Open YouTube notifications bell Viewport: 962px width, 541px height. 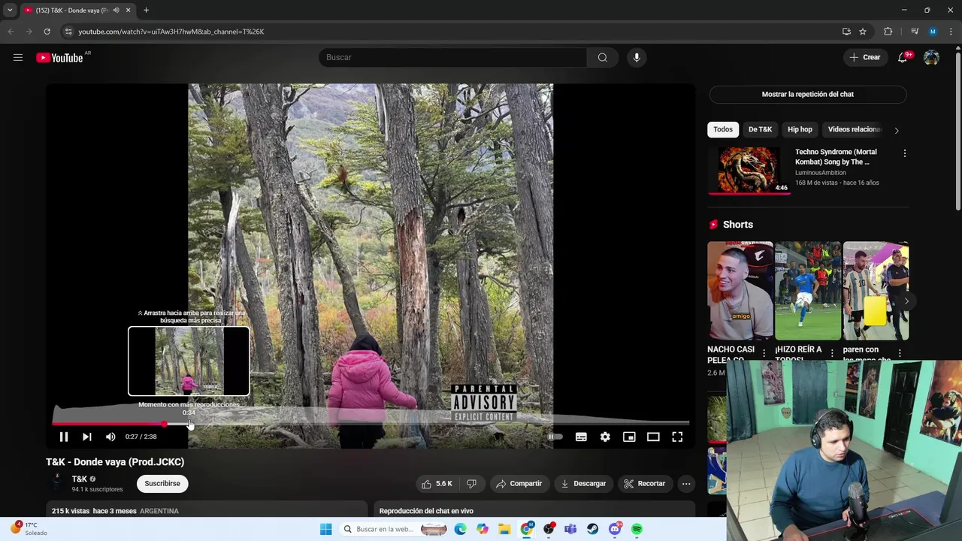click(x=903, y=58)
